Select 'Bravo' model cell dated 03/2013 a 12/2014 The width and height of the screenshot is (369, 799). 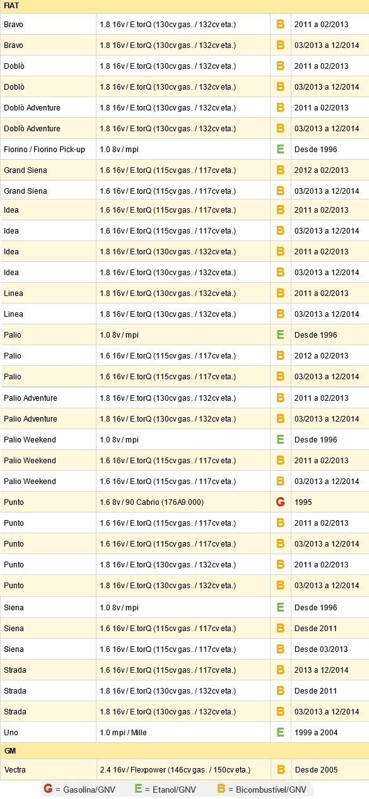click(48, 45)
